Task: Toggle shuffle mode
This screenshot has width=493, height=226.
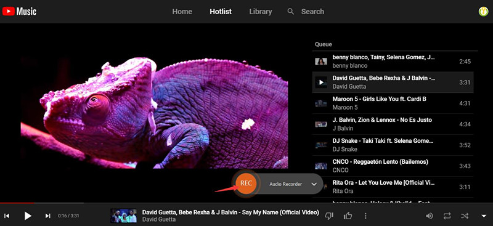Action: tap(465, 216)
